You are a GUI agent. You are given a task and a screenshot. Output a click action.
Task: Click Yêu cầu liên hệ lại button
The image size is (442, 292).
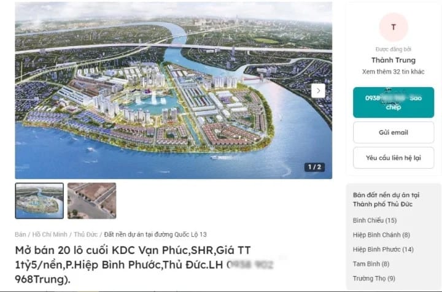point(394,158)
